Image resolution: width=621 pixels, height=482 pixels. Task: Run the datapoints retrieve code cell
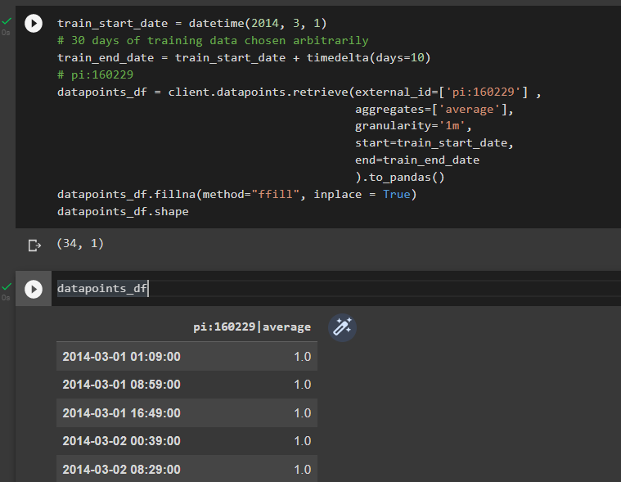34,24
